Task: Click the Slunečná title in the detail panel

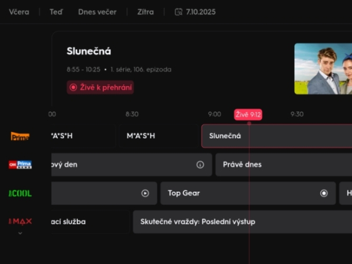Action: coord(89,51)
